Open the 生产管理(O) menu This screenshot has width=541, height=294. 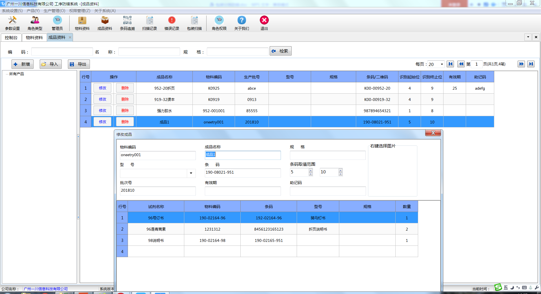54,11
